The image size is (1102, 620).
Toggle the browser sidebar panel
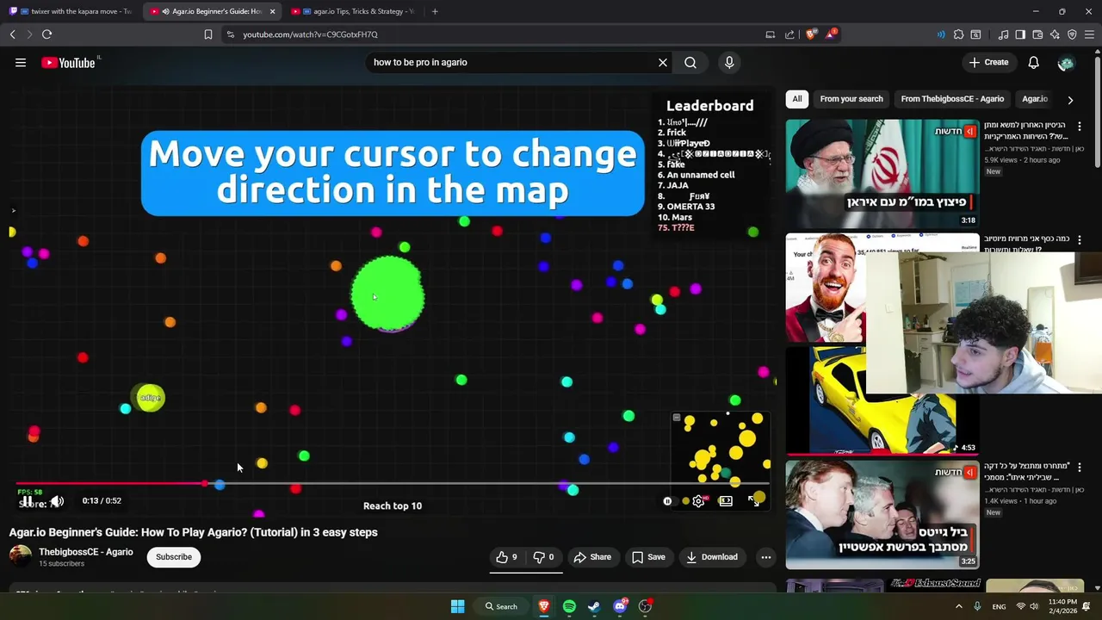tap(1020, 34)
